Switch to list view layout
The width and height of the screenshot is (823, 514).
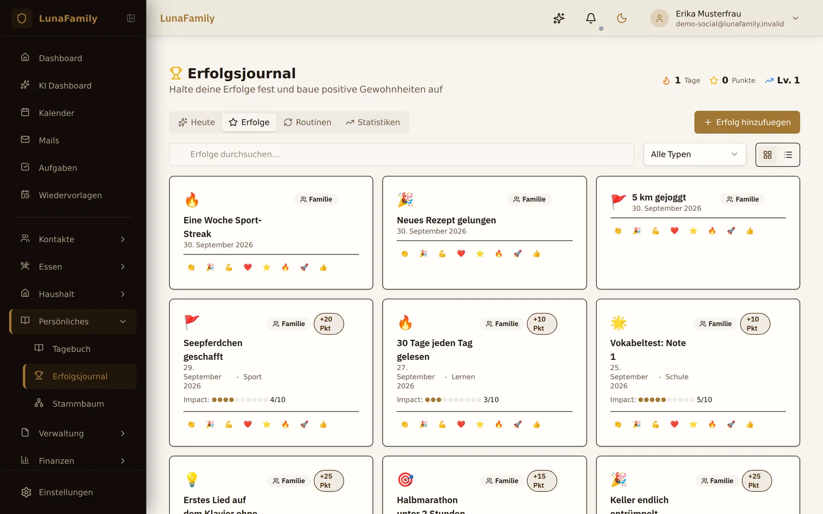788,155
